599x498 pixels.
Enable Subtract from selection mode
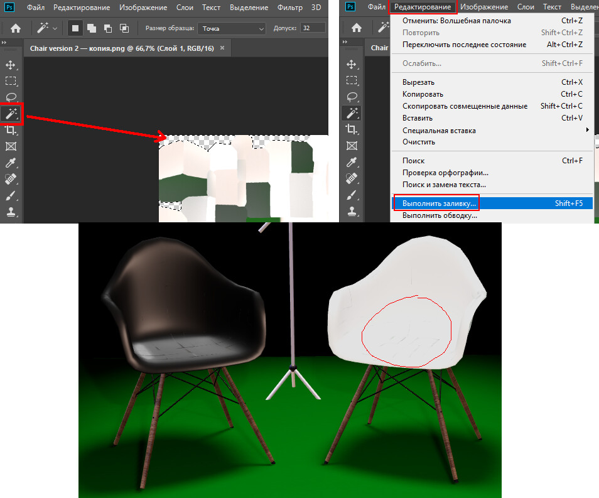coord(108,28)
